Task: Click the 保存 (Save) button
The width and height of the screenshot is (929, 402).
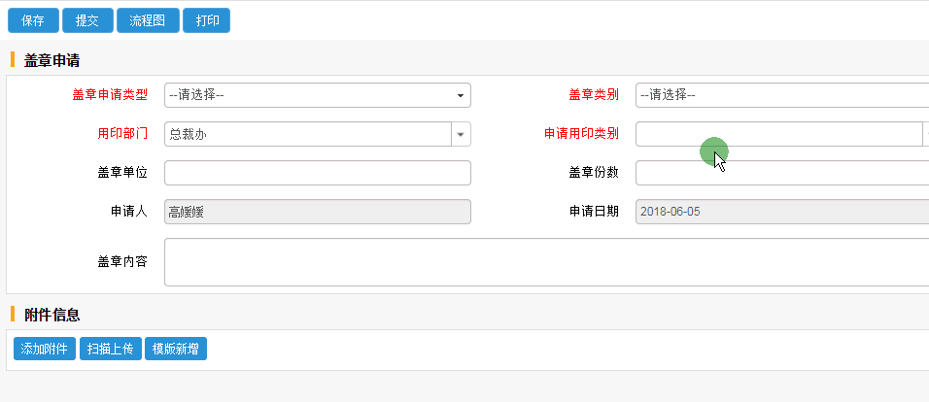Action: (33, 20)
